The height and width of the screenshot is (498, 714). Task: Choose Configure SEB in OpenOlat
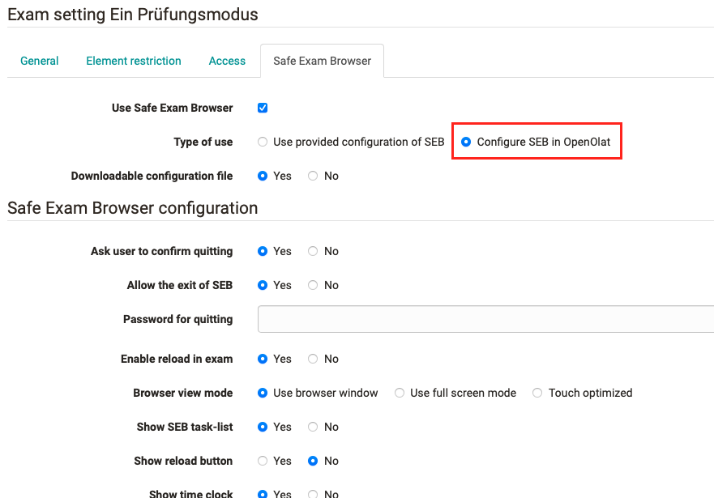point(466,141)
